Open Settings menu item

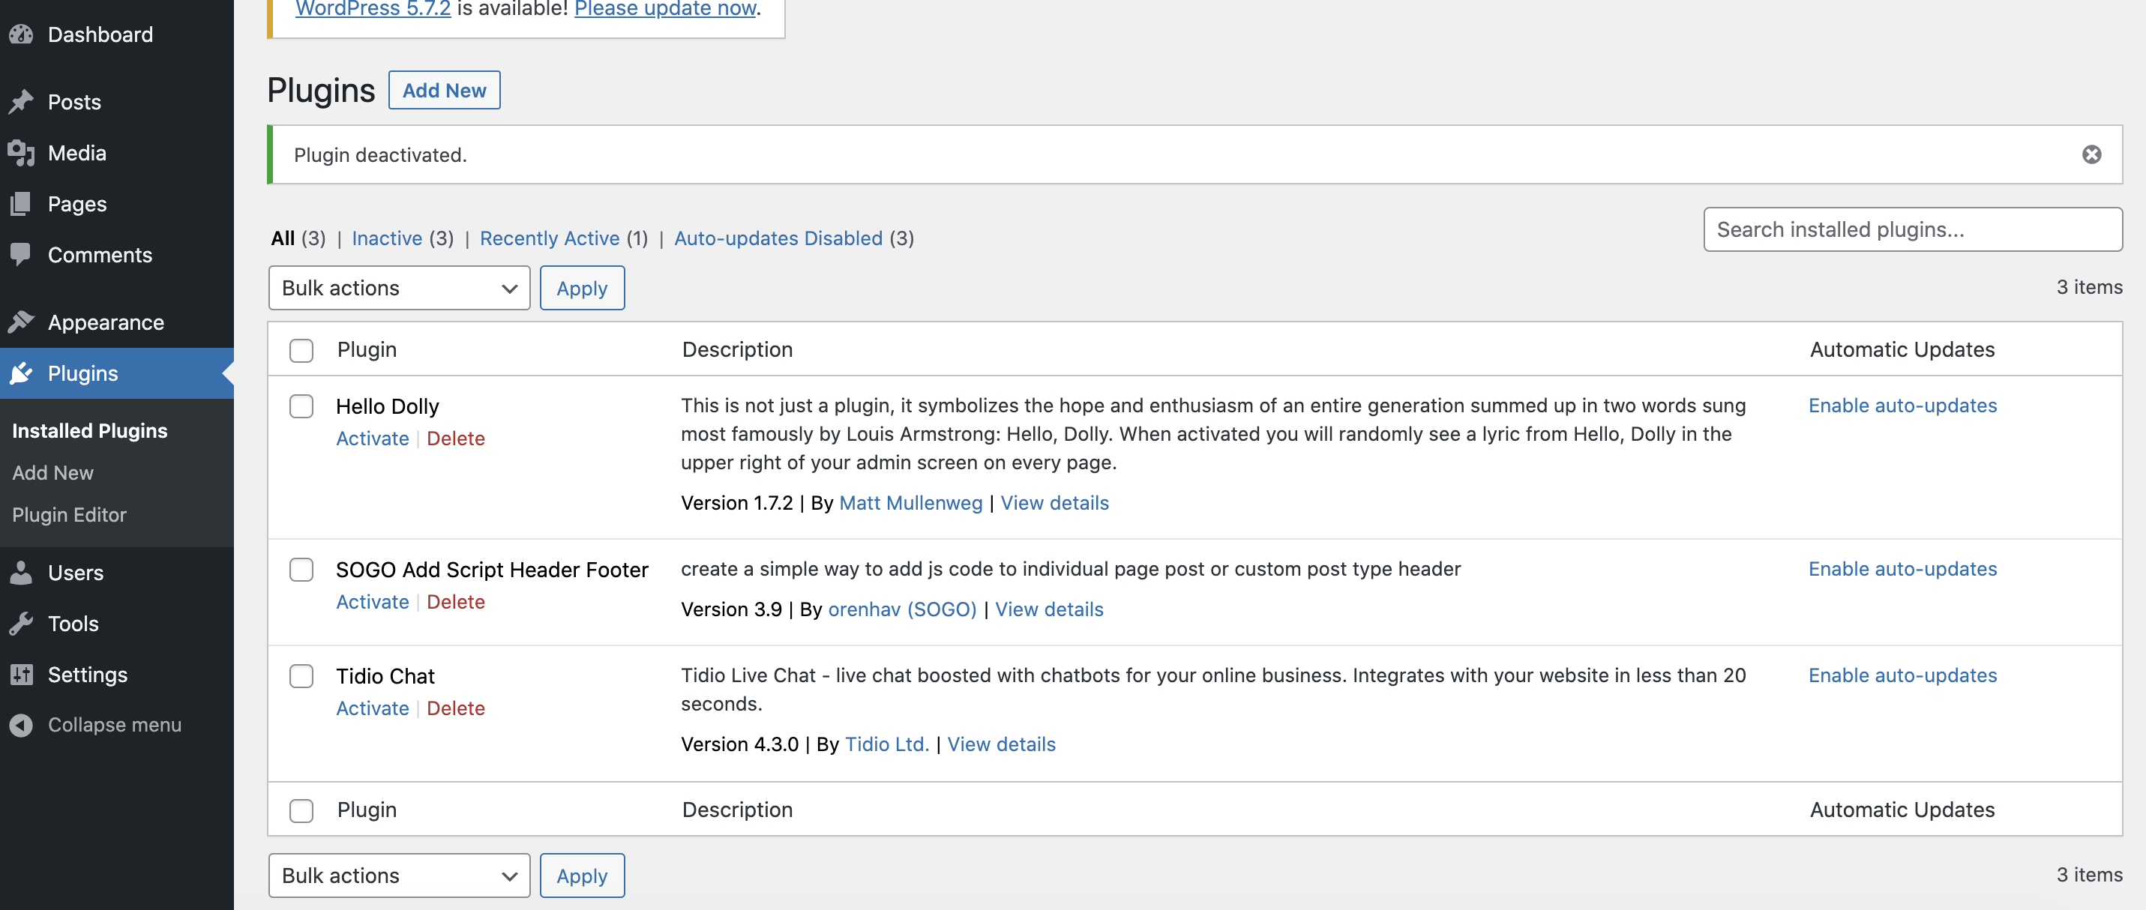point(117,675)
